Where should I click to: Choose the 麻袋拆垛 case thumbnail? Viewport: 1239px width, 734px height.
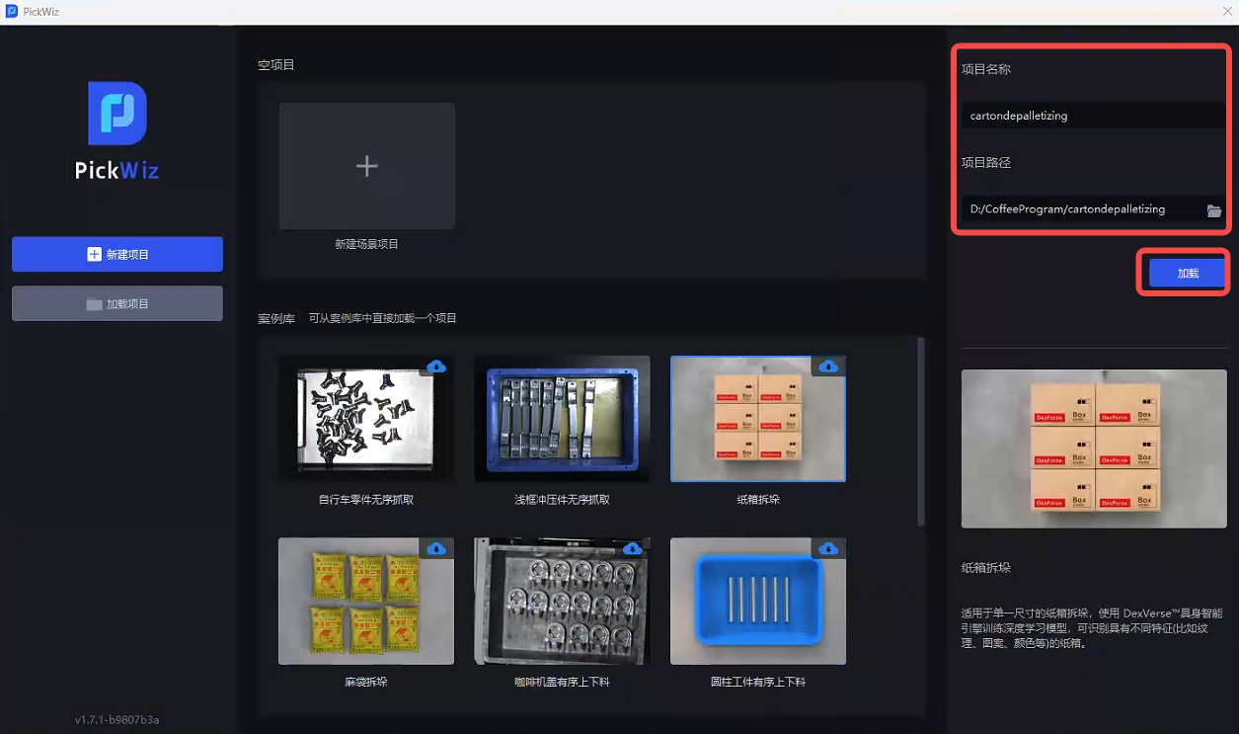[x=366, y=602]
